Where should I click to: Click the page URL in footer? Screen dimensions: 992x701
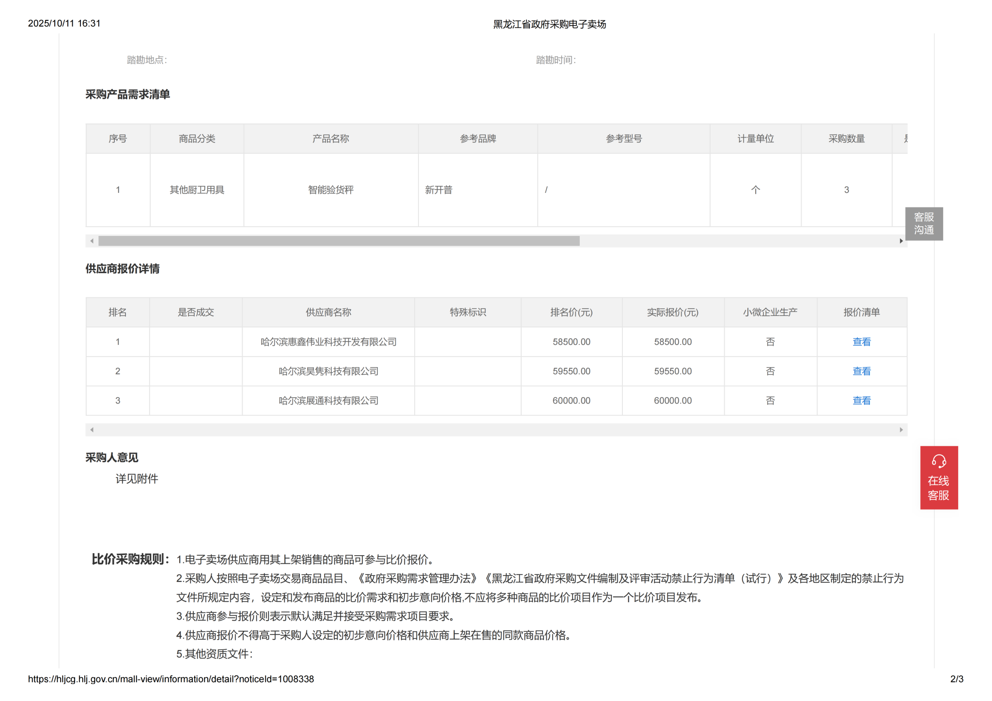click(171, 679)
